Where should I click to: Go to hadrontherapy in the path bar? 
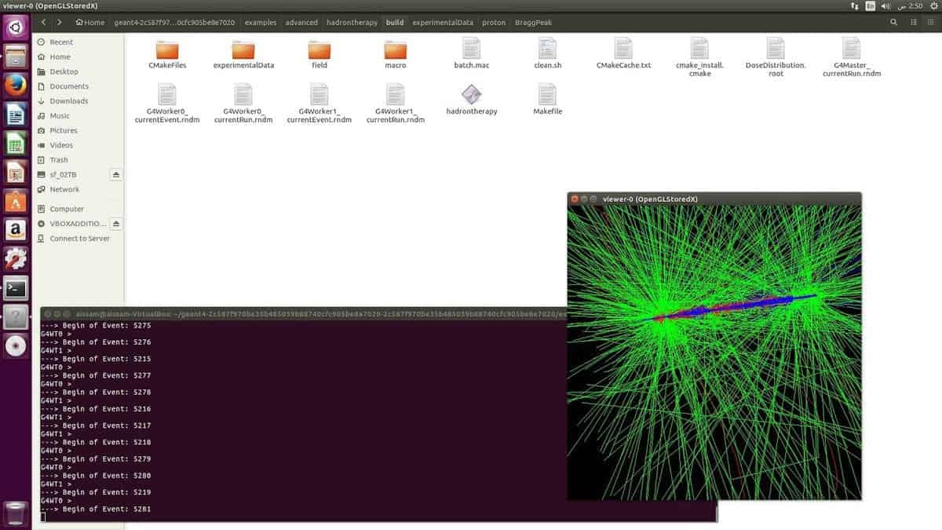pos(352,23)
